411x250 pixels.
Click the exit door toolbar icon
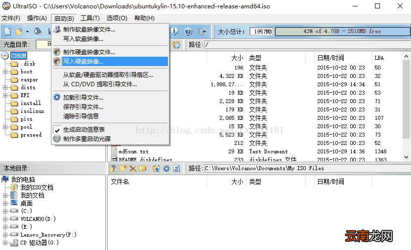tap(202, 32)
